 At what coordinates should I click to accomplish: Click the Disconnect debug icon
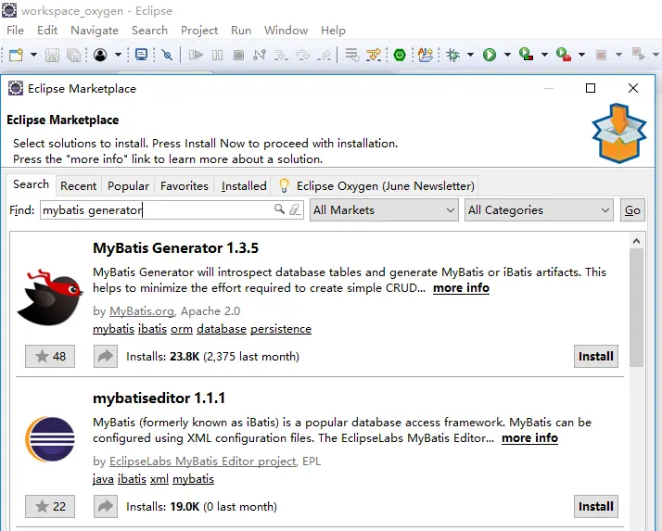point(260,55)
